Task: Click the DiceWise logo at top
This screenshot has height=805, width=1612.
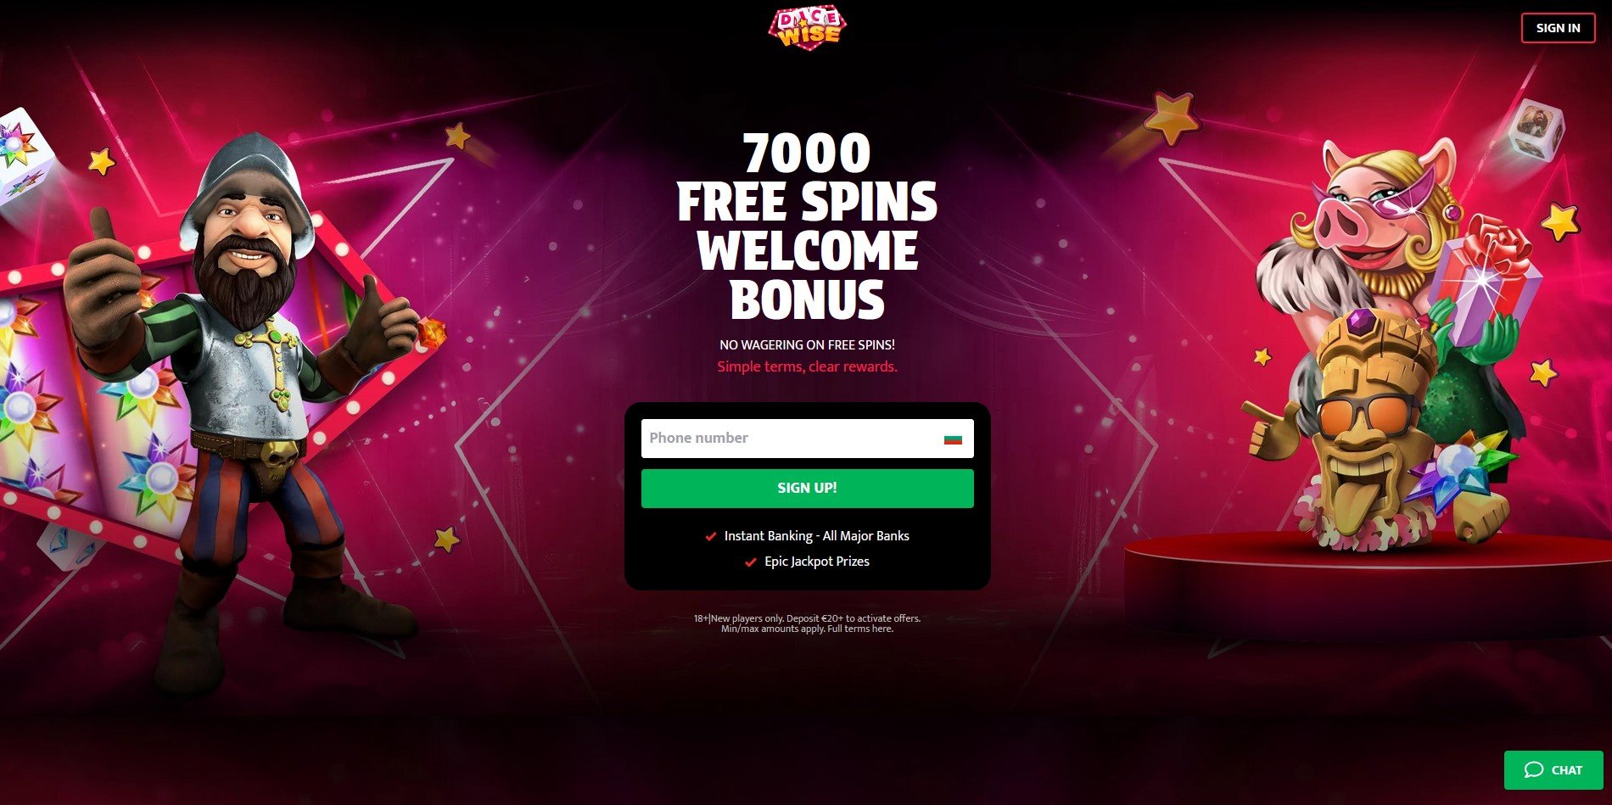Action: 807,26
